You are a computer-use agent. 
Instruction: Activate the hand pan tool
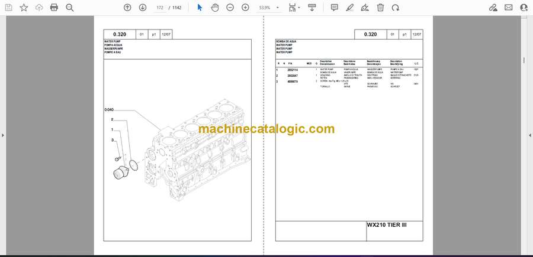(215, 8)
